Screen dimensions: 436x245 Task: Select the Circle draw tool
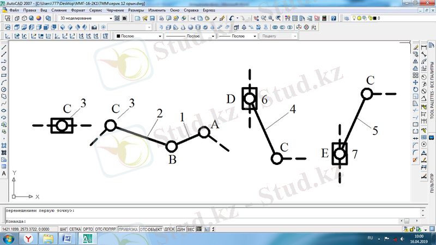point(4,89)
